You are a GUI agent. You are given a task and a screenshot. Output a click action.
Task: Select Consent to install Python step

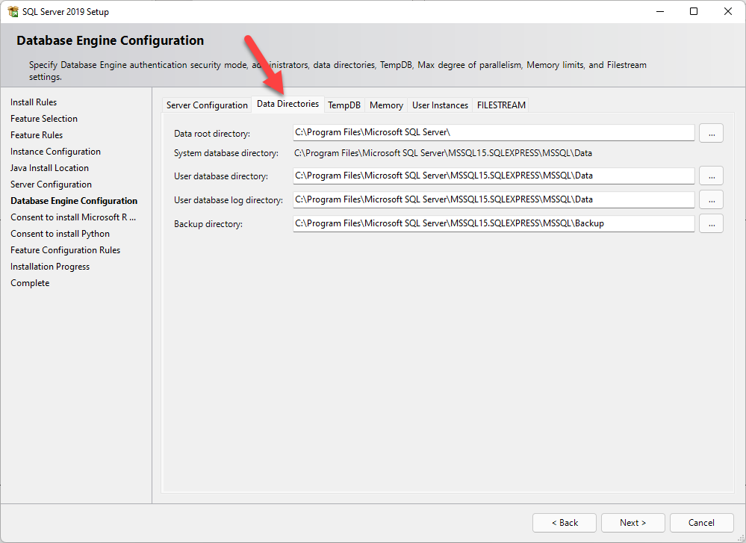coord(60,234)
